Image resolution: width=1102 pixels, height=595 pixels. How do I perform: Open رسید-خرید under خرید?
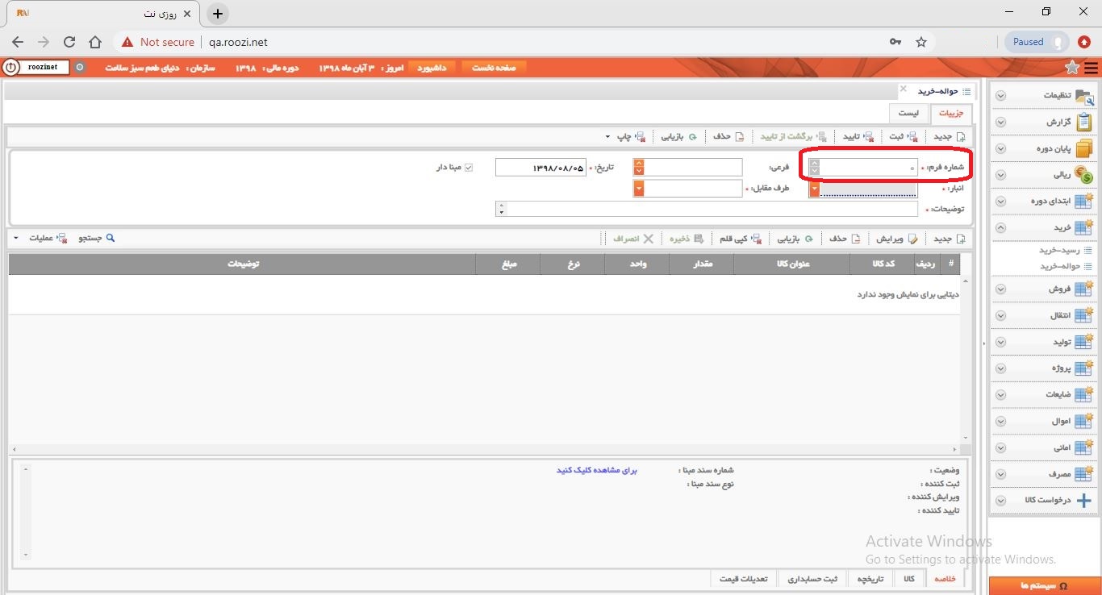coord(1059,250)
